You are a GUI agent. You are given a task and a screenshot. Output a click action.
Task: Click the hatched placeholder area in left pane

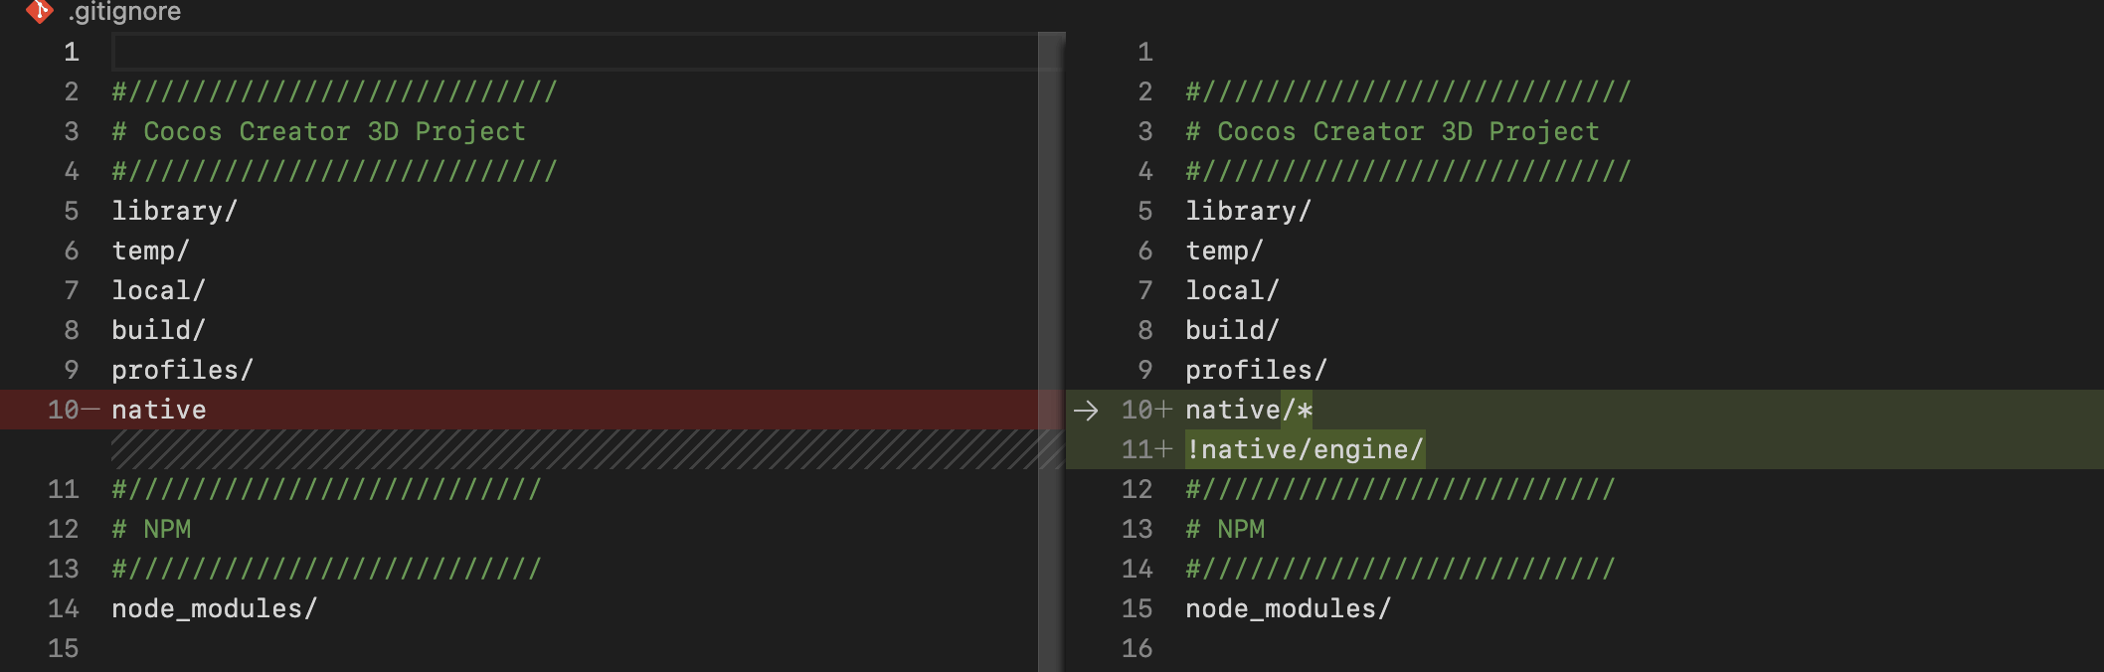575,449
